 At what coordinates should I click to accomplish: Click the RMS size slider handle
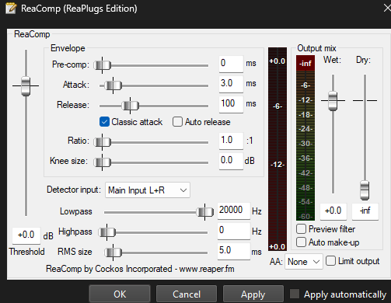pyautogui.click(x=113, y=252)
